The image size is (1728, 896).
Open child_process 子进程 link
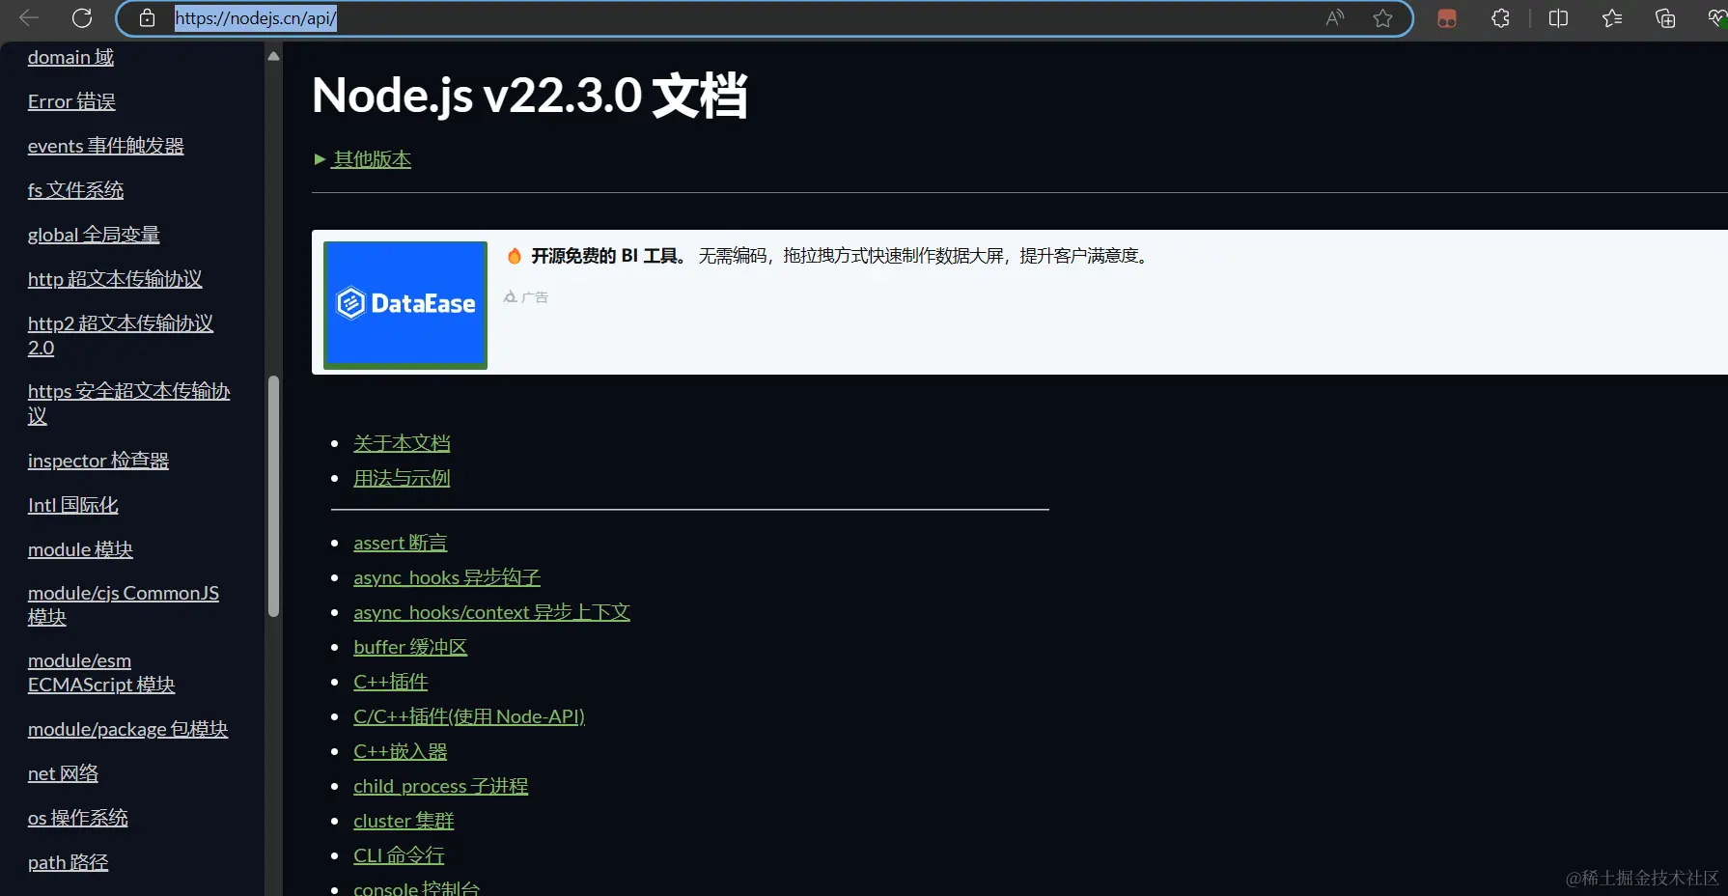click(440, 786)
